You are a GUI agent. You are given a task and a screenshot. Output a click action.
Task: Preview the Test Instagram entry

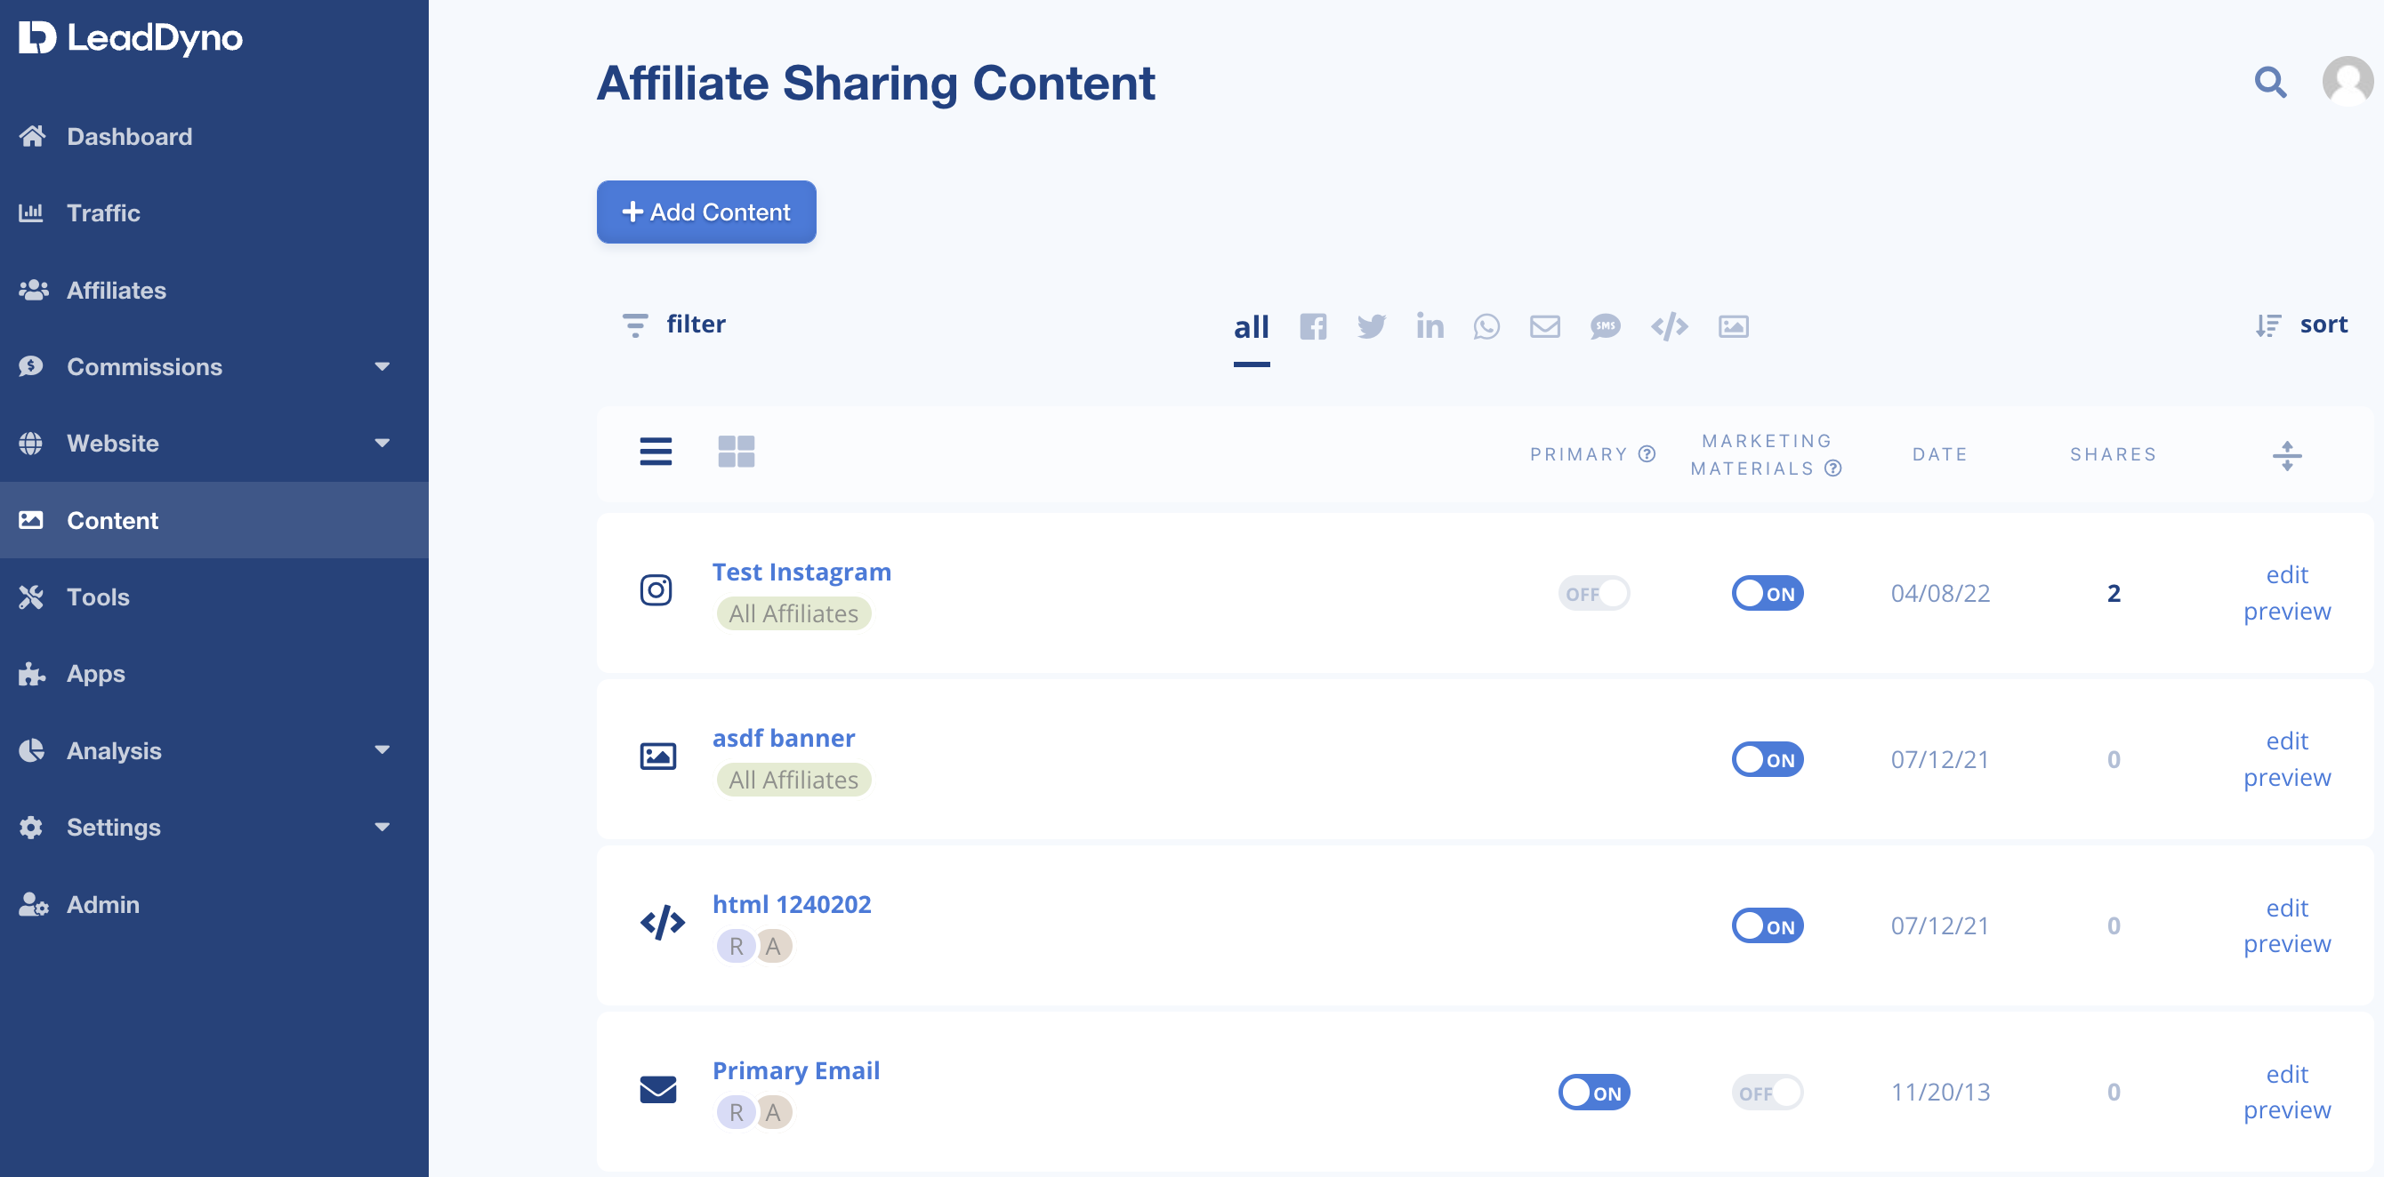coord(2287,611)
